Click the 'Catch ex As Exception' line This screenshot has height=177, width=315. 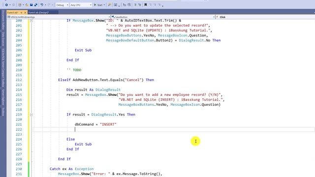click(72, 169)
